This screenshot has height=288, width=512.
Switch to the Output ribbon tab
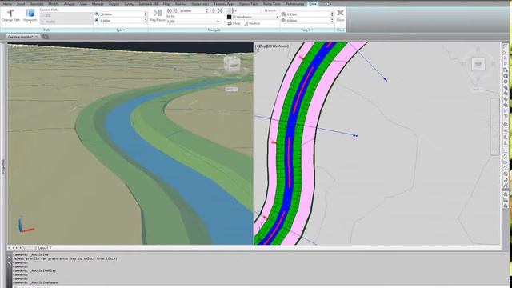tap(114, 4)
